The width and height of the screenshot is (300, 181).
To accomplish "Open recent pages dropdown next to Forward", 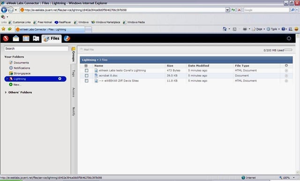I will (16, 10).
